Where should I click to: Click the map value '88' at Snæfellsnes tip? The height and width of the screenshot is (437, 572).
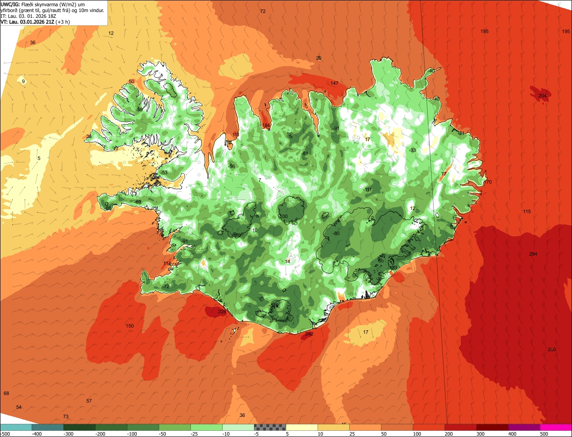click(x=108, y=208)
